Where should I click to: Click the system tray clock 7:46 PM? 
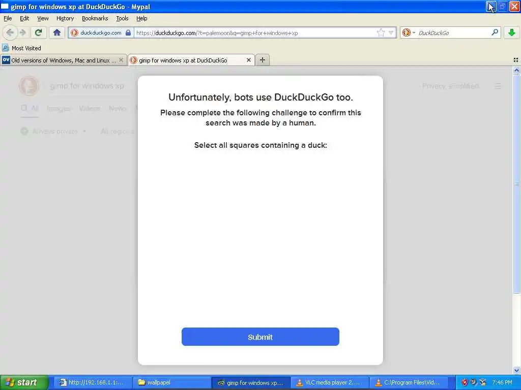[x=502, y=382]
